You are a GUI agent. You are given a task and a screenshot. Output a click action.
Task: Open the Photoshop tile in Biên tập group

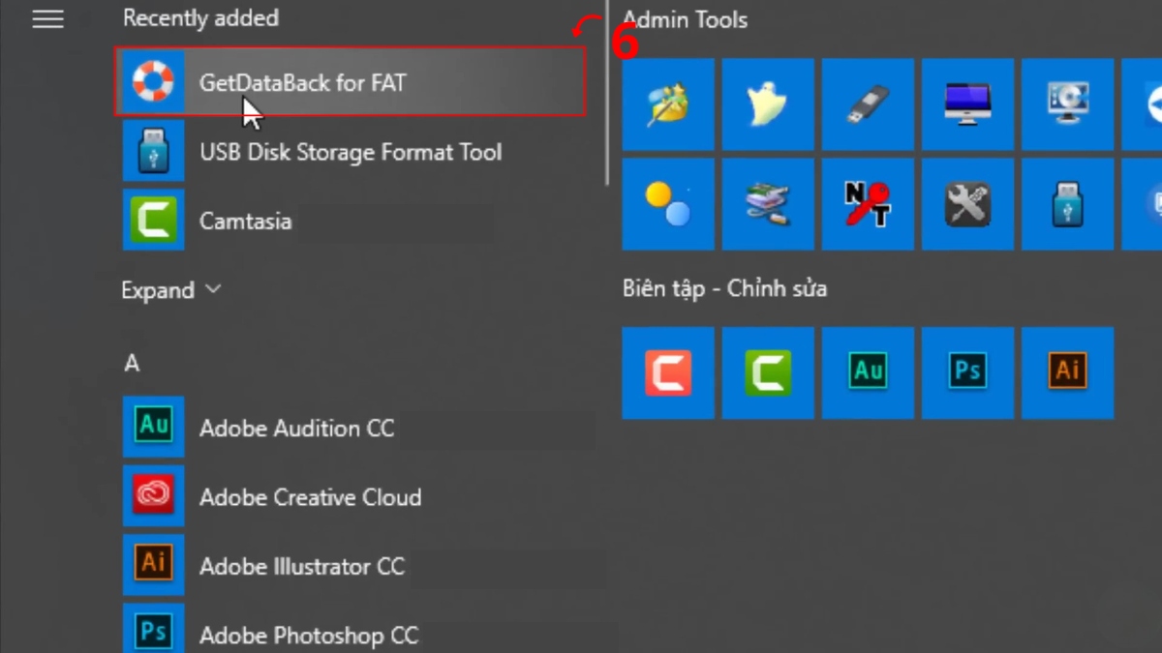[968, 373]
